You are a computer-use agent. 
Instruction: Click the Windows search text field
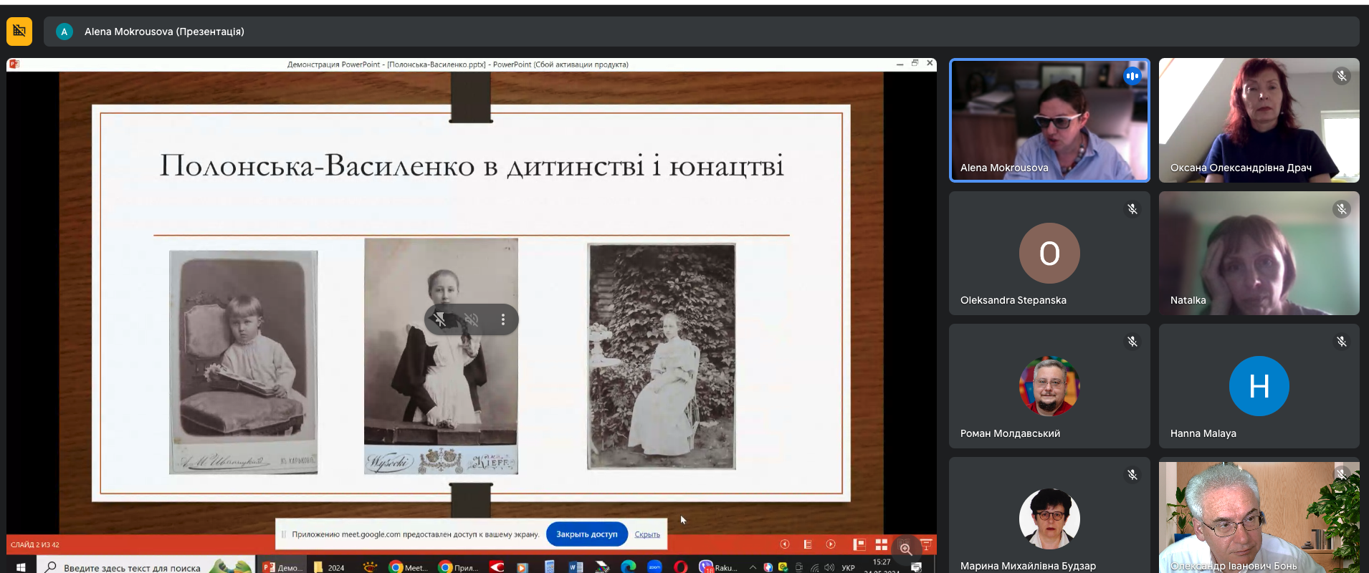(133, 567)
